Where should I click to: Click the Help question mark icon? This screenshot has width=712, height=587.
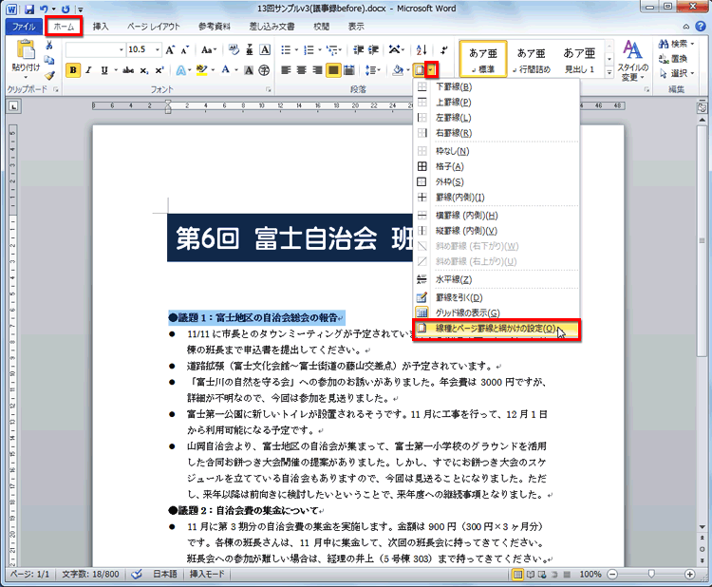coord(701,27)
